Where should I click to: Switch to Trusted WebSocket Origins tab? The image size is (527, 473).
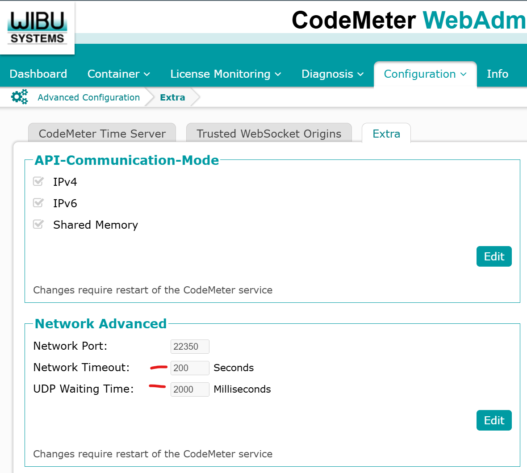pyautogui.click(x=269, y=133)
